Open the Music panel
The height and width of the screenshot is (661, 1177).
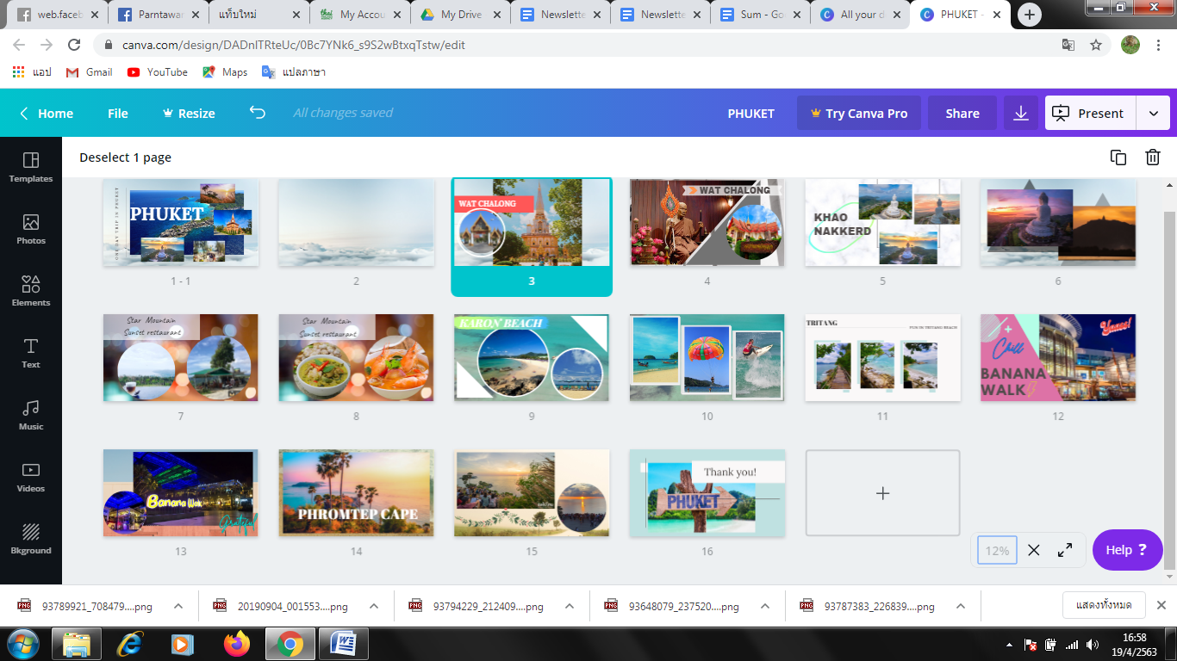pyautogui.click(x=31, y=416)
